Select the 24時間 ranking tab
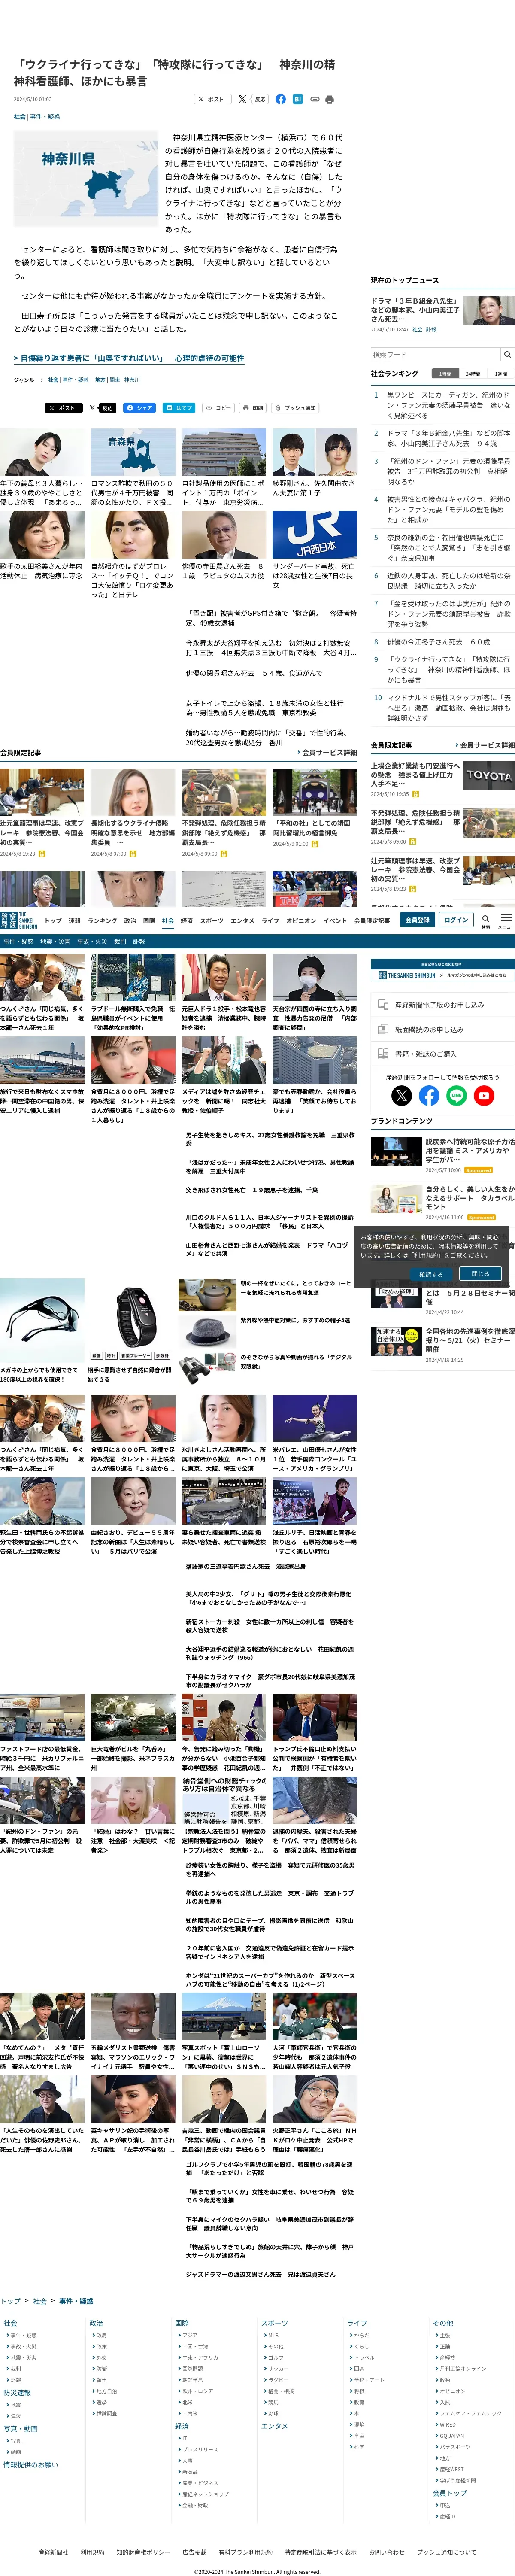This screenshot has height=2576, width=515. (473, 373)
